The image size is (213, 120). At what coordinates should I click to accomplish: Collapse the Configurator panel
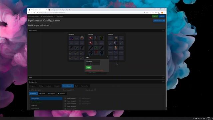pyautogui.click(x=163, y=82)
